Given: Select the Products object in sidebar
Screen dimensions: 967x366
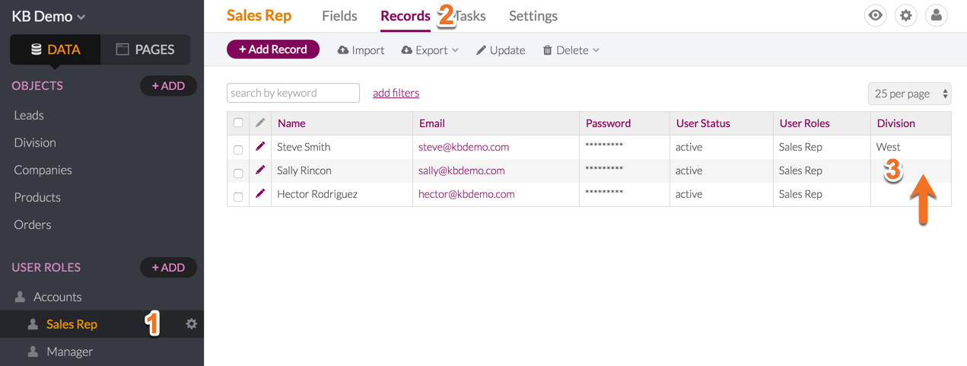Looking at the screenshot, I should pyautogui.click(x=37, y=197).
